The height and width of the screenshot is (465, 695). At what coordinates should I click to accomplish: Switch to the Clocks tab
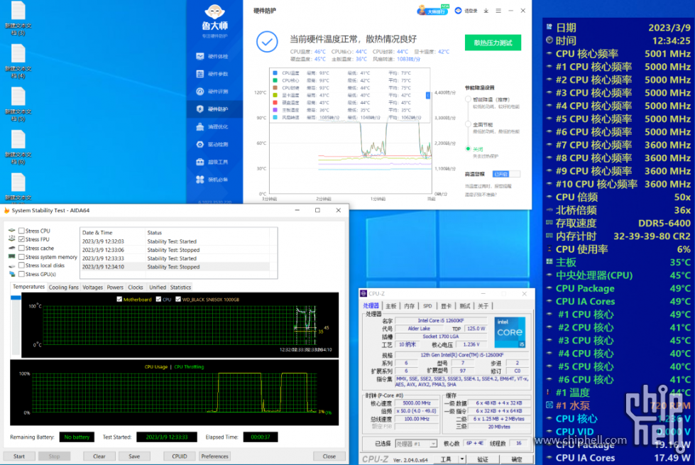[136, 288]
